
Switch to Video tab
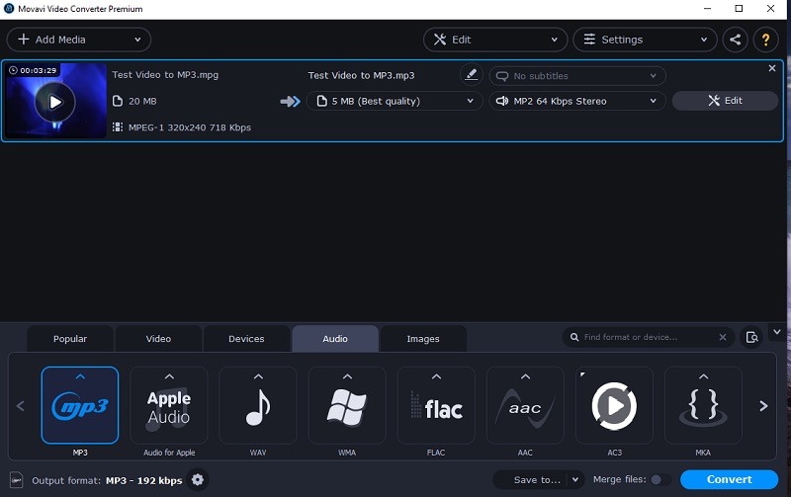[x=158, y=339]
